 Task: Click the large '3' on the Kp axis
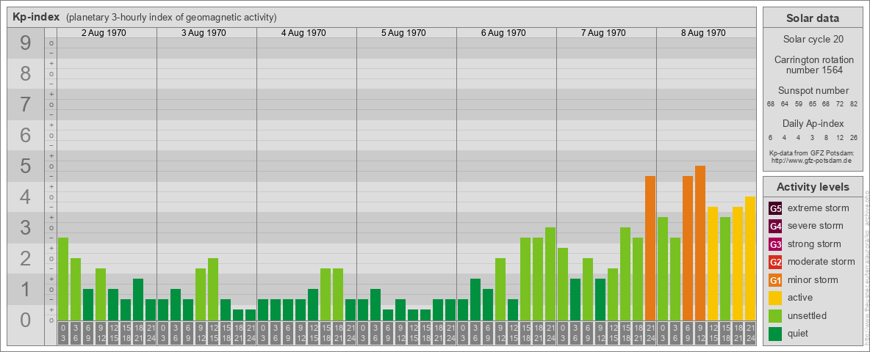(x=26, y=227)
